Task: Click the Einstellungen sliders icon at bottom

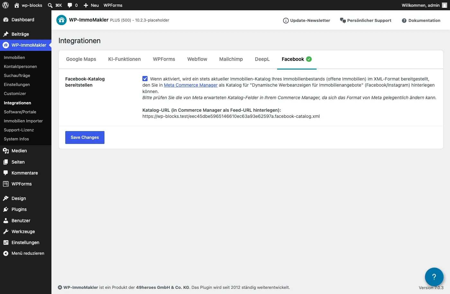Action: click(6, 242)
